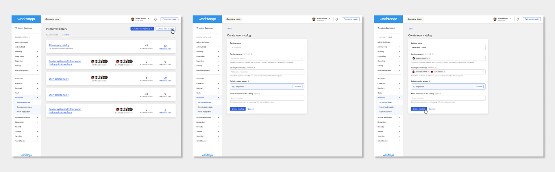Open the Create new Incentive dropdown button

(142, 29)
